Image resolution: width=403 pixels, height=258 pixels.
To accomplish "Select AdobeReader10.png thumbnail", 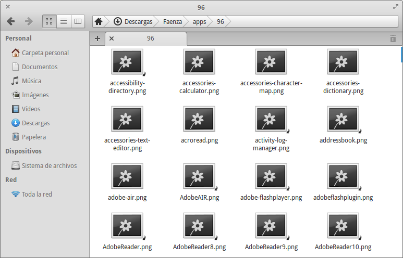I will click(x=343, y=226).
